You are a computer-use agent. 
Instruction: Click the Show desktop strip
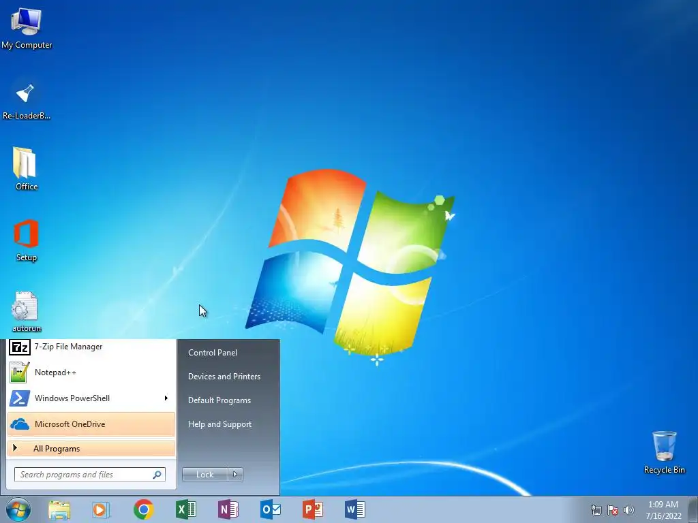point(693,509)
